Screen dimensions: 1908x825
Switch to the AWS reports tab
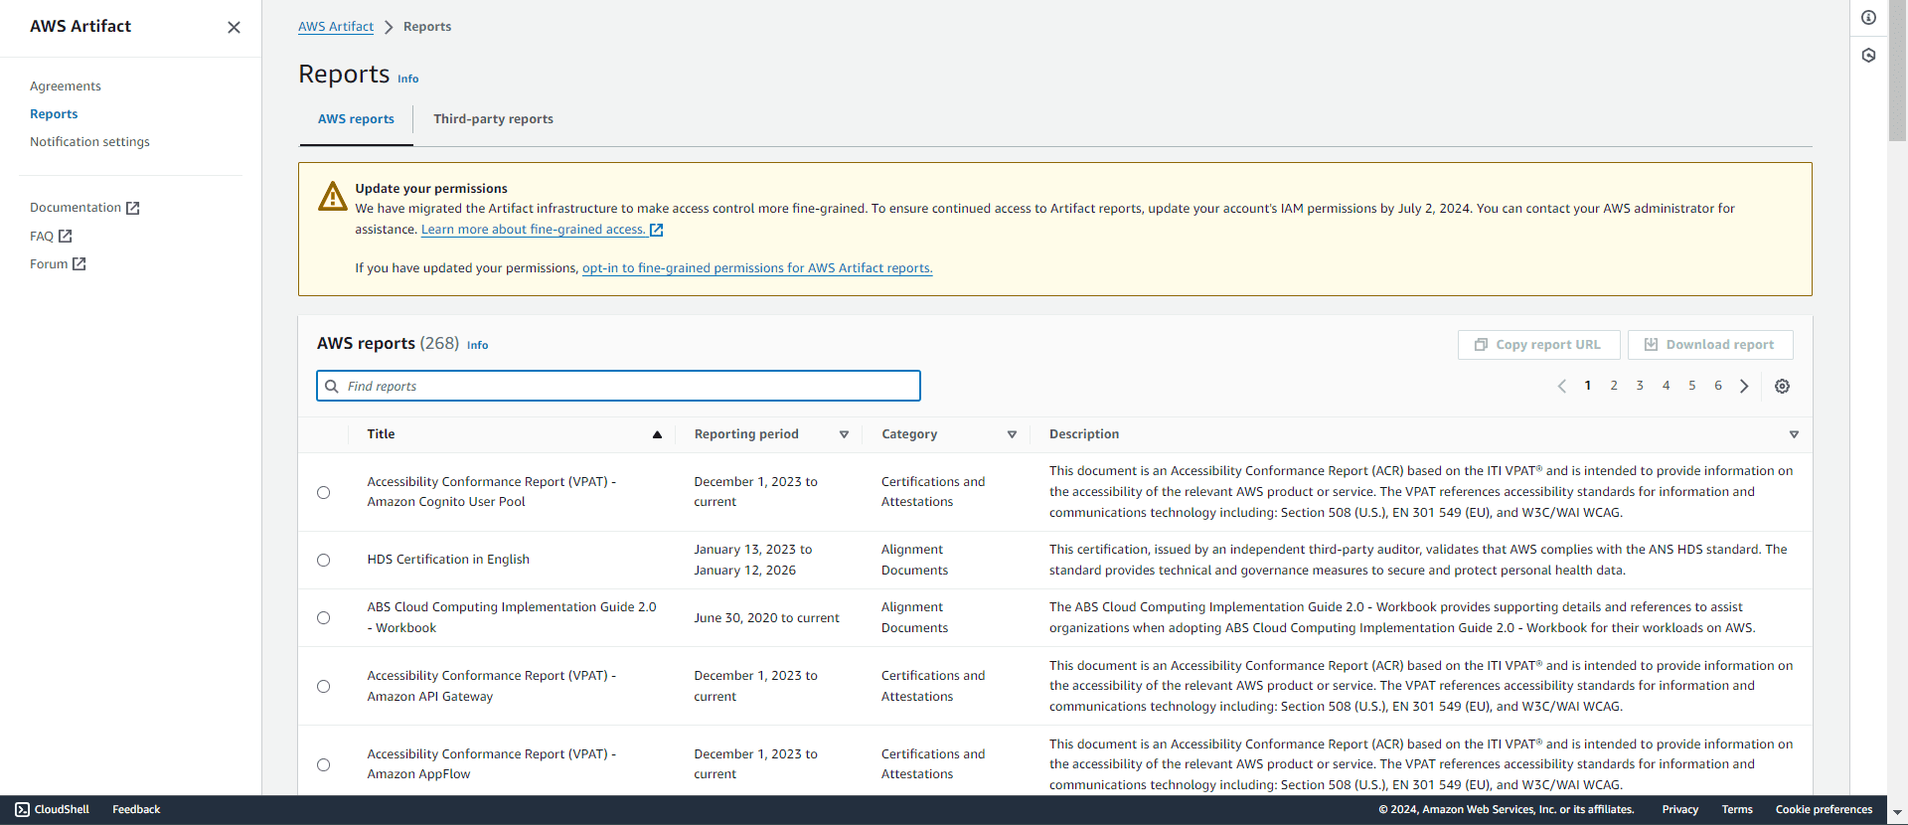pos(356,119)
